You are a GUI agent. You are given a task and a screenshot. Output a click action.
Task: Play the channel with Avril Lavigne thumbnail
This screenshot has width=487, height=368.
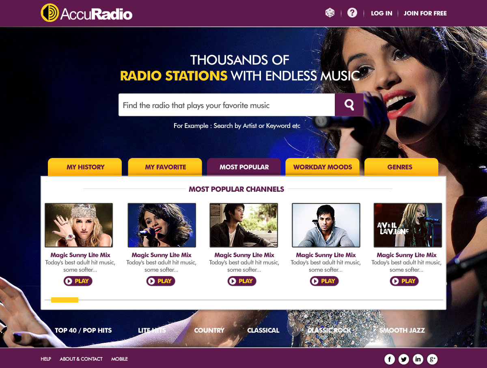(x=404, y=281)
